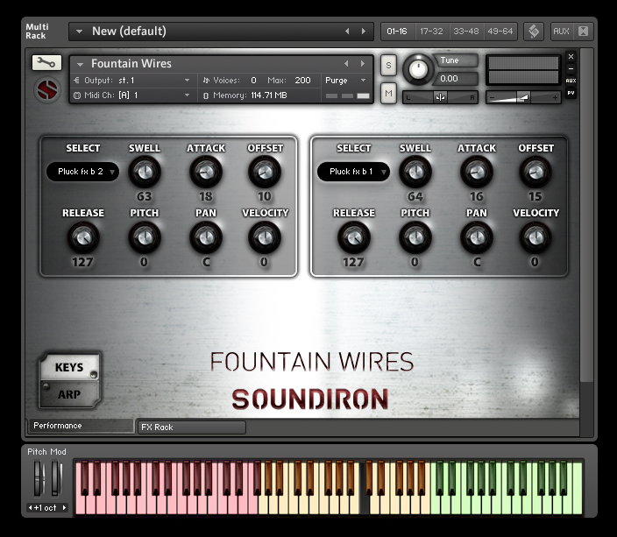617x537 pixels.
Task: Click the Tune value field 0.00
Action: [455, 79]
